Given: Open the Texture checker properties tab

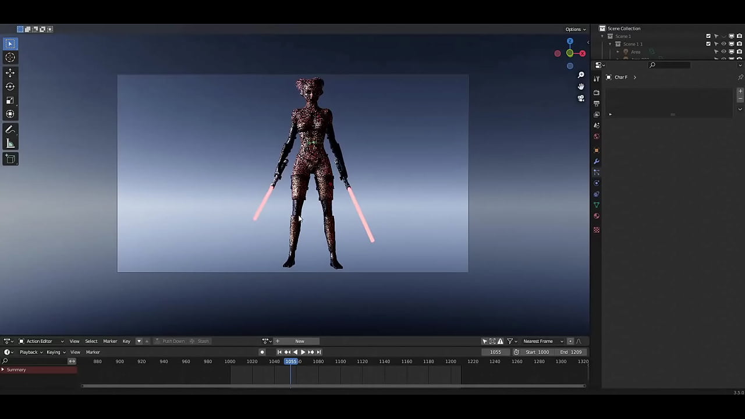Looking at the screenshot, I should tap(597, 230).
